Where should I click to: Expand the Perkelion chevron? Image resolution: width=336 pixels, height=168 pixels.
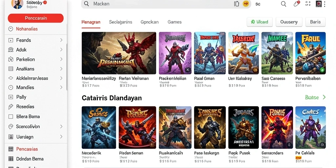pyautogui.click(x=61, y=59)
